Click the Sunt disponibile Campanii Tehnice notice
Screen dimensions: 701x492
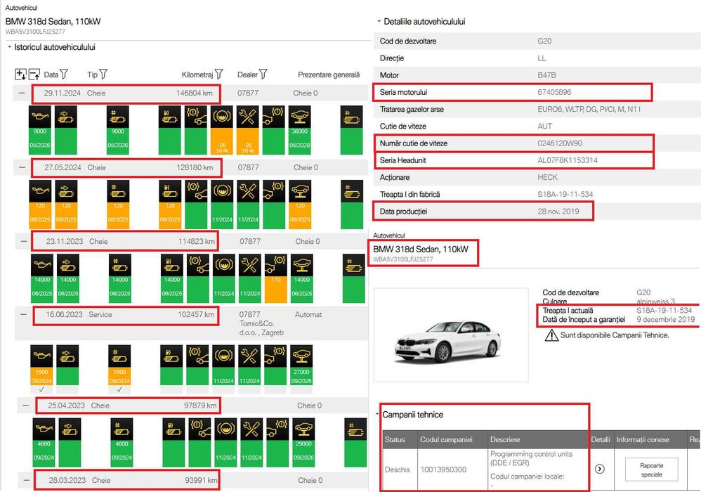615,335
